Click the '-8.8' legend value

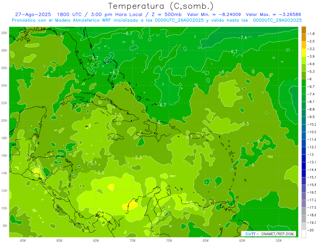(x=311, y=109)
